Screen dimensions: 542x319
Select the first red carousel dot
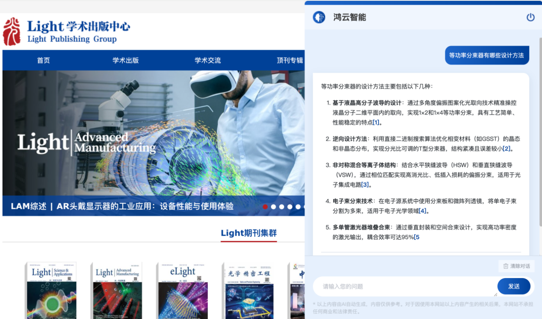point(265,207)
